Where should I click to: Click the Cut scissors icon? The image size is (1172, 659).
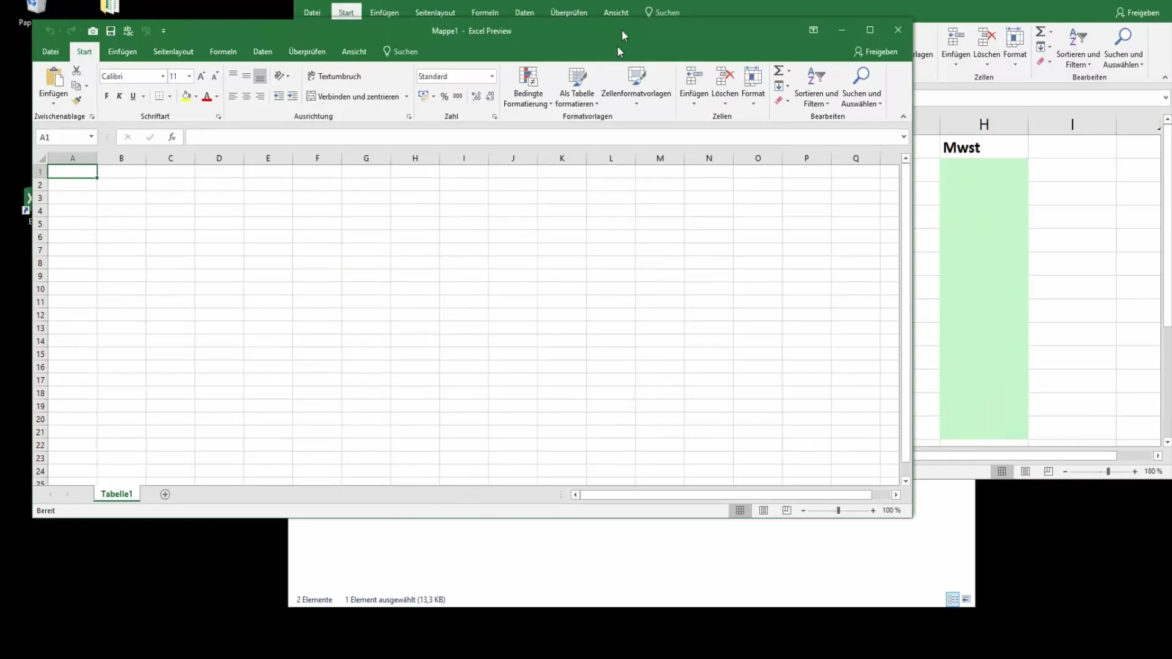76,71
